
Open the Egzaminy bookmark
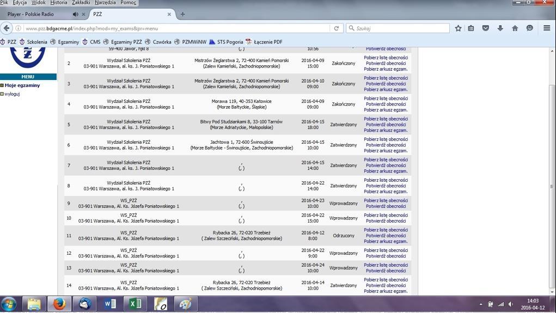coord(65,42)
